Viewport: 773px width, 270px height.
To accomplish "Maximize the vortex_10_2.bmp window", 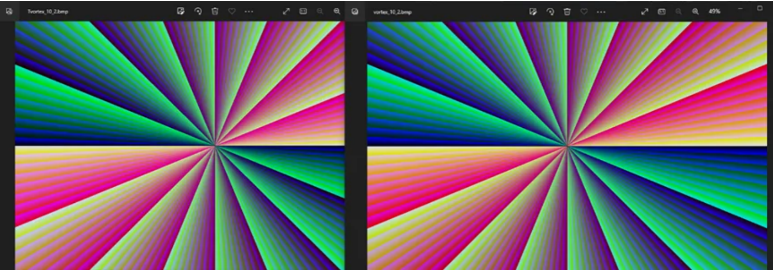I will tap(760, 8).
